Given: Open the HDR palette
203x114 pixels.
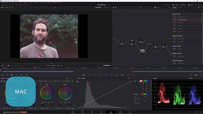Looking at the screenshot, I should click(16, 75).
